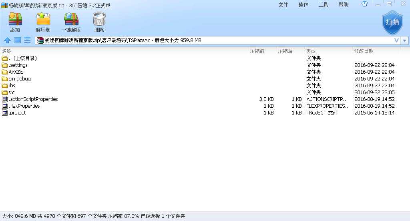Click the archive icon in address bar

[40, 40]
